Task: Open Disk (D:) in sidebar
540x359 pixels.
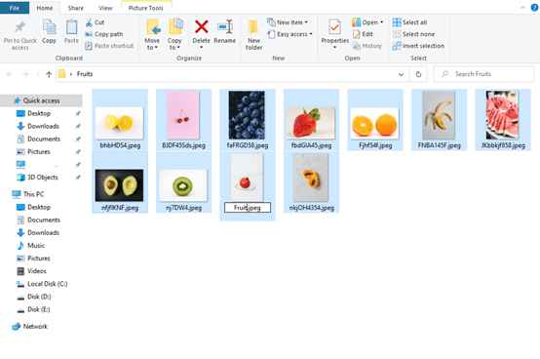Action: click(39, 297)
